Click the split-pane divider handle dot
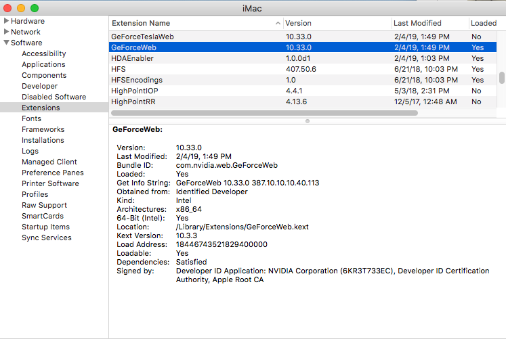Screen dimensions: 506x339 (308, 121)
